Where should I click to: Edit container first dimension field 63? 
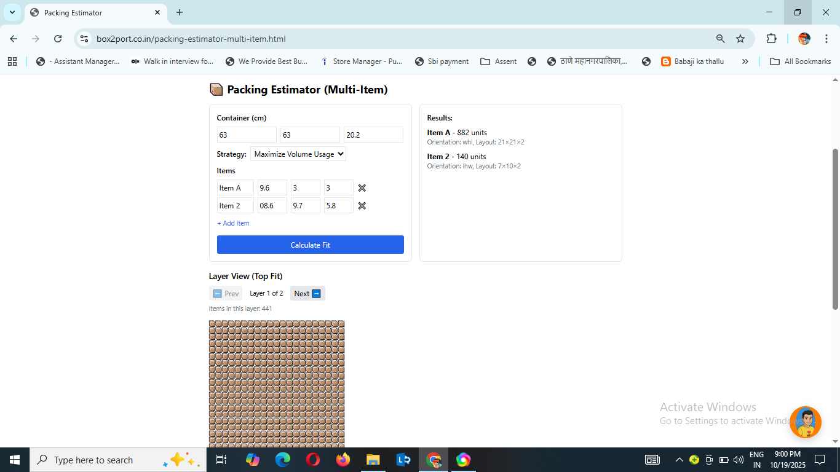click(247, 135)
